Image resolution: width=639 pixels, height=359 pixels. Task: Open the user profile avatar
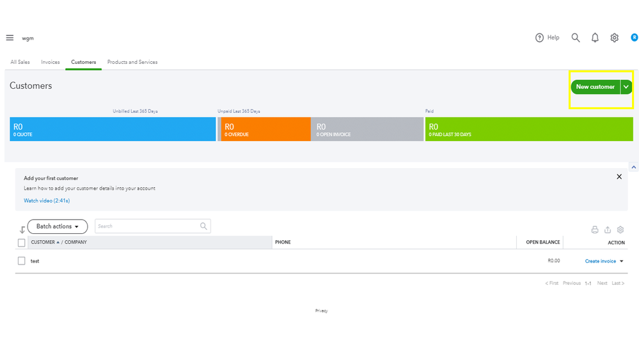(634, 38)
